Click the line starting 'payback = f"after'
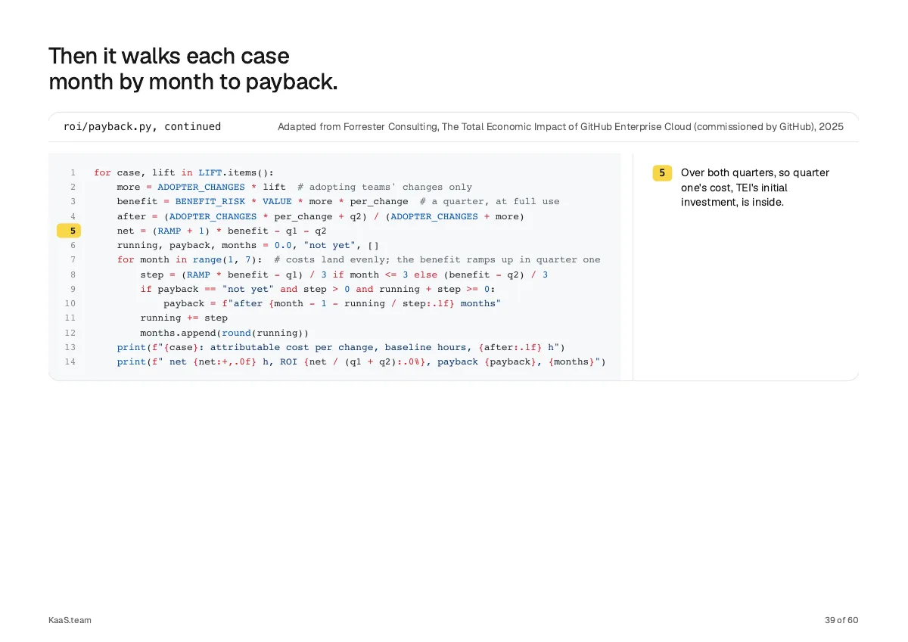The image size is (908, 642). (332, 303)
